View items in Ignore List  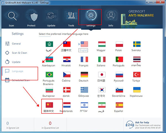click(13, 125)
